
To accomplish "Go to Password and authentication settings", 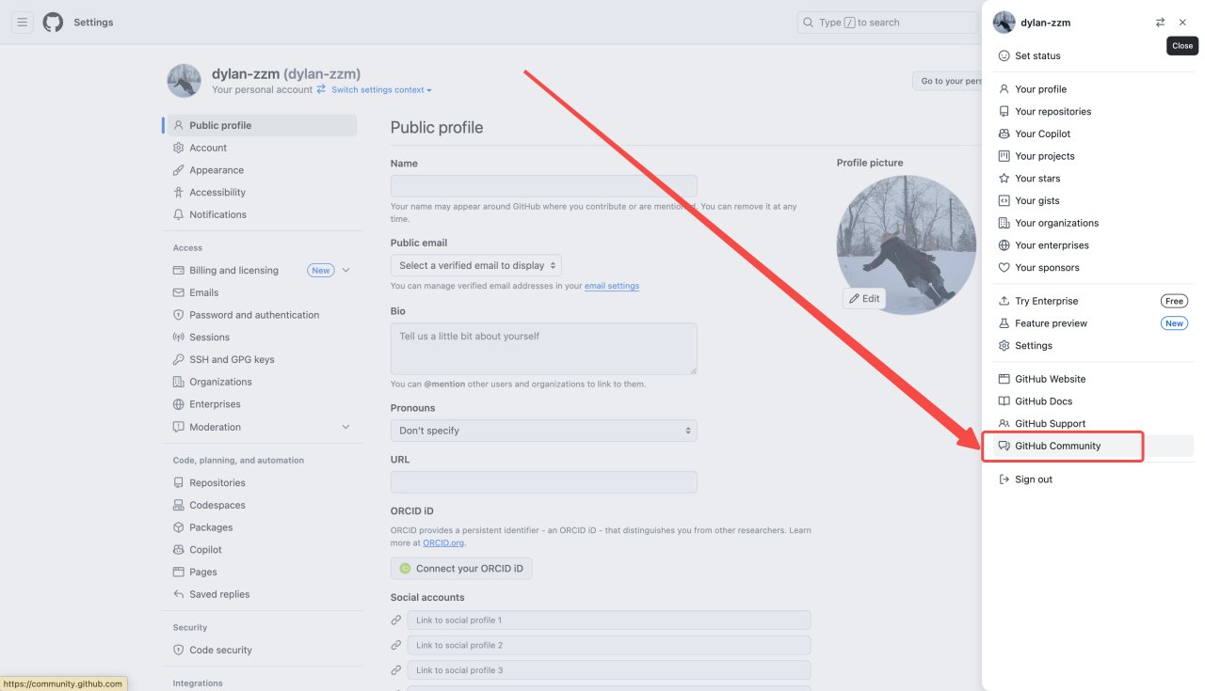I will pyautogui.click(x=254, y=315).
